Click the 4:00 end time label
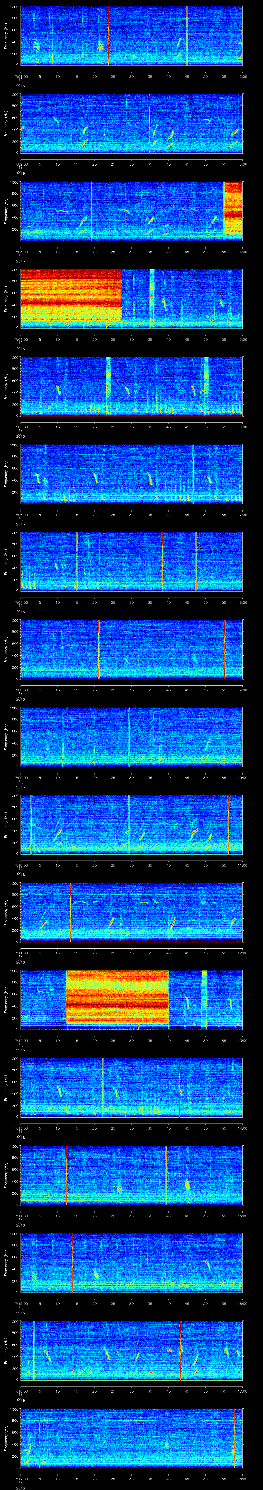The image size is (263, 1490). pos(243,252)
